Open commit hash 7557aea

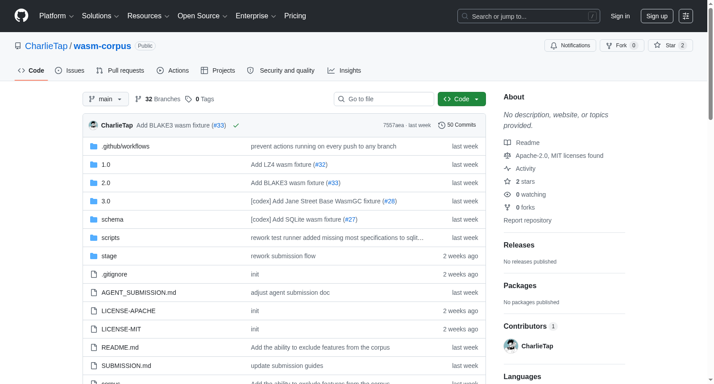[394, 125]
